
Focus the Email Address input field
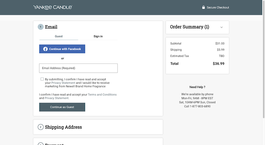78,68
